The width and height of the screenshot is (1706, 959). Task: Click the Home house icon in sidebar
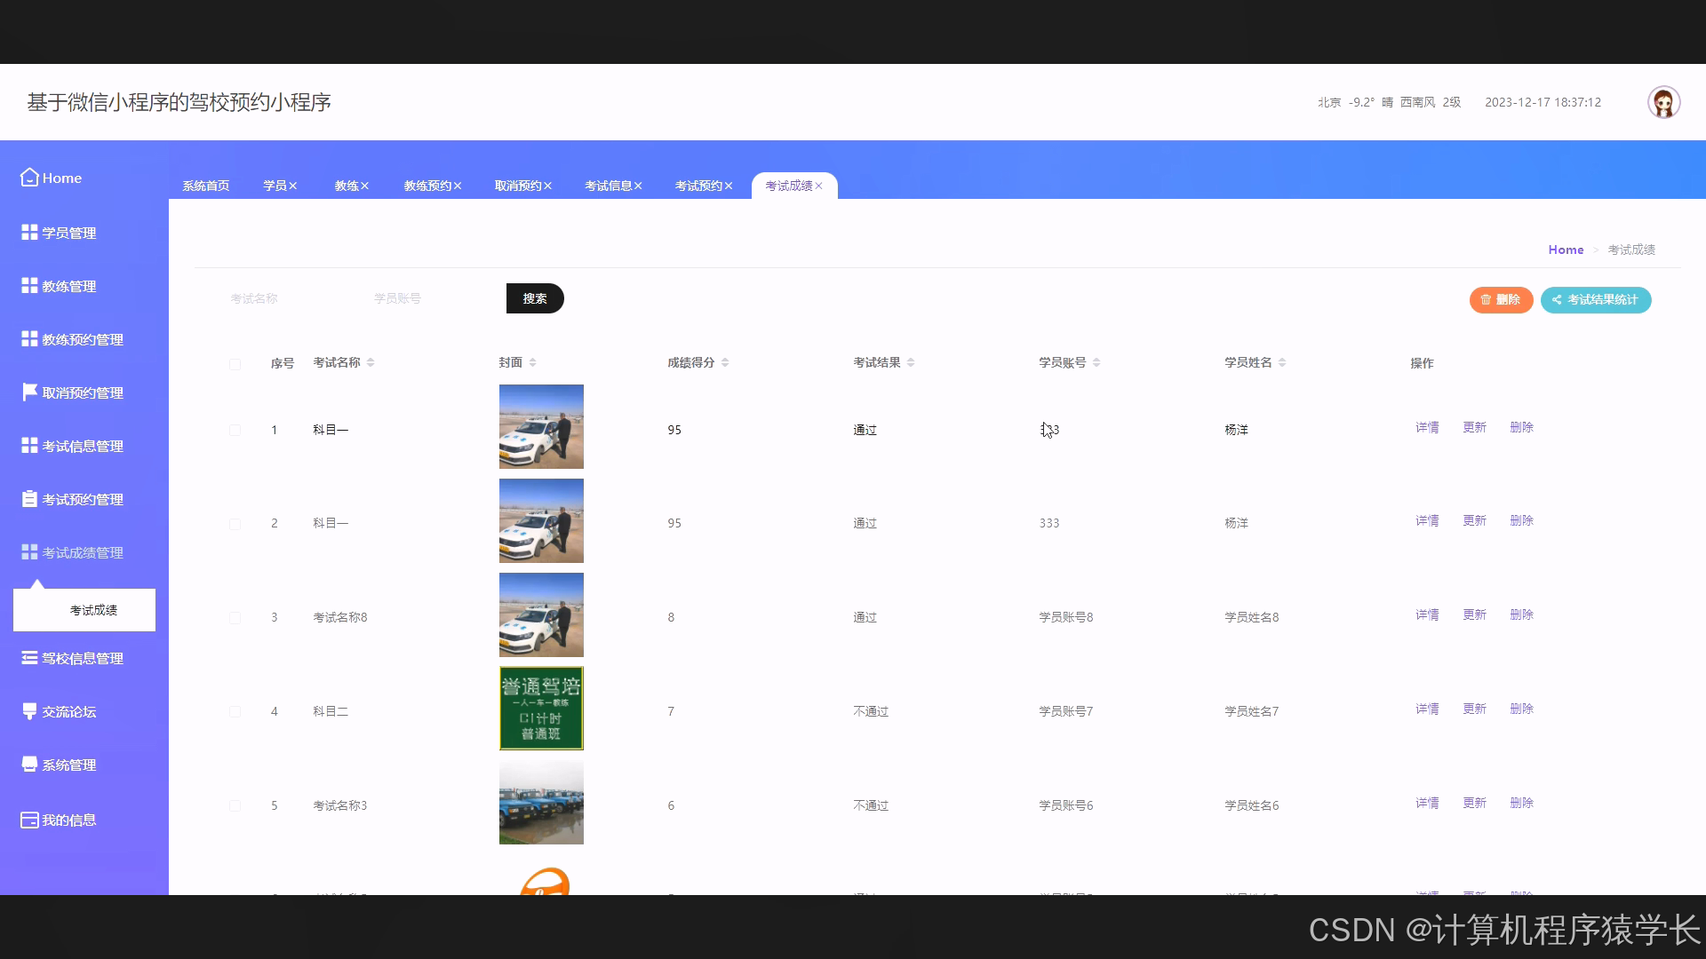click(x=29, y=178)
